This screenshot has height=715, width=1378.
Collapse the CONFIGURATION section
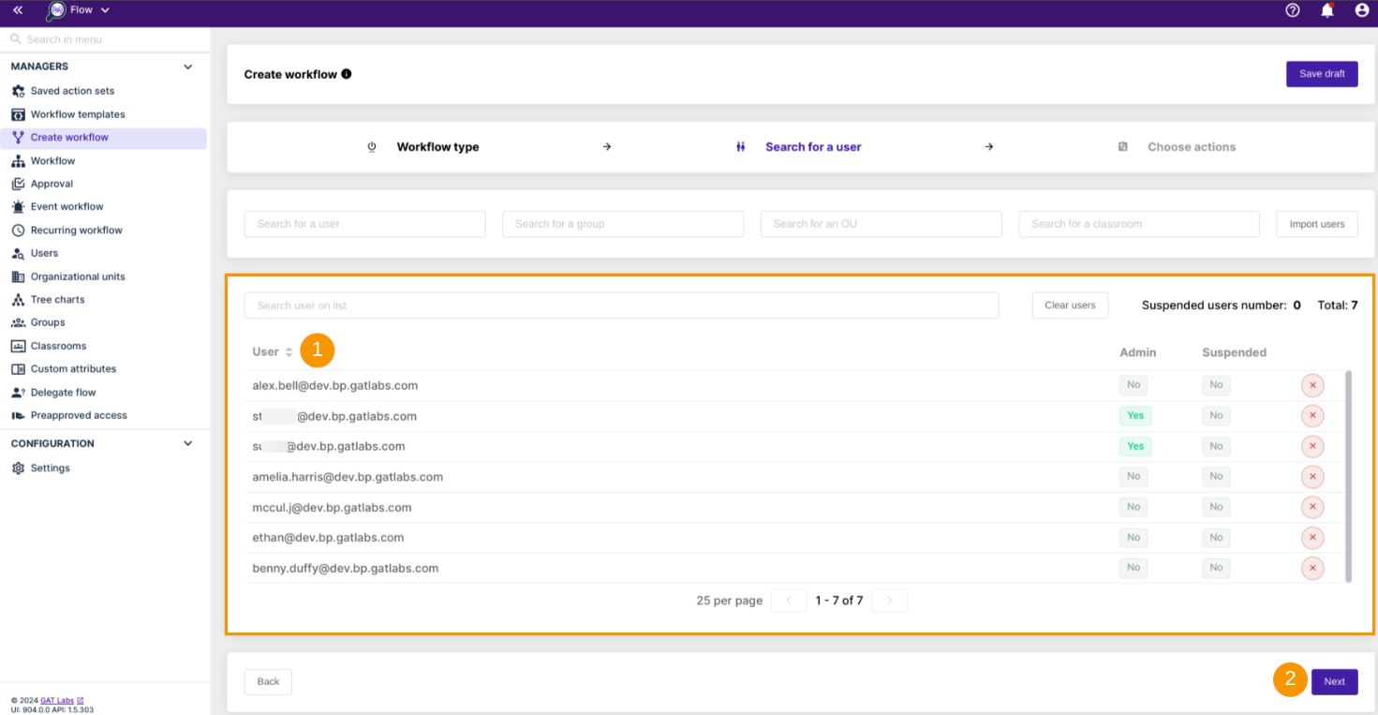click(x=188, y=443)
